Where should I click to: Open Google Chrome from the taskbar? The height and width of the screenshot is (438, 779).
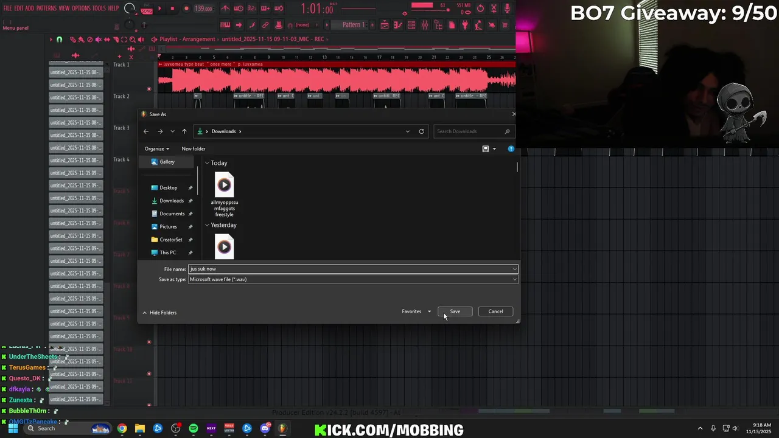pos(122,428)
